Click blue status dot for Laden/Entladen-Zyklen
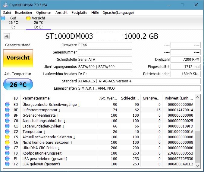The image size is (204, 172). pyautogui.click(x=7, y=126)
